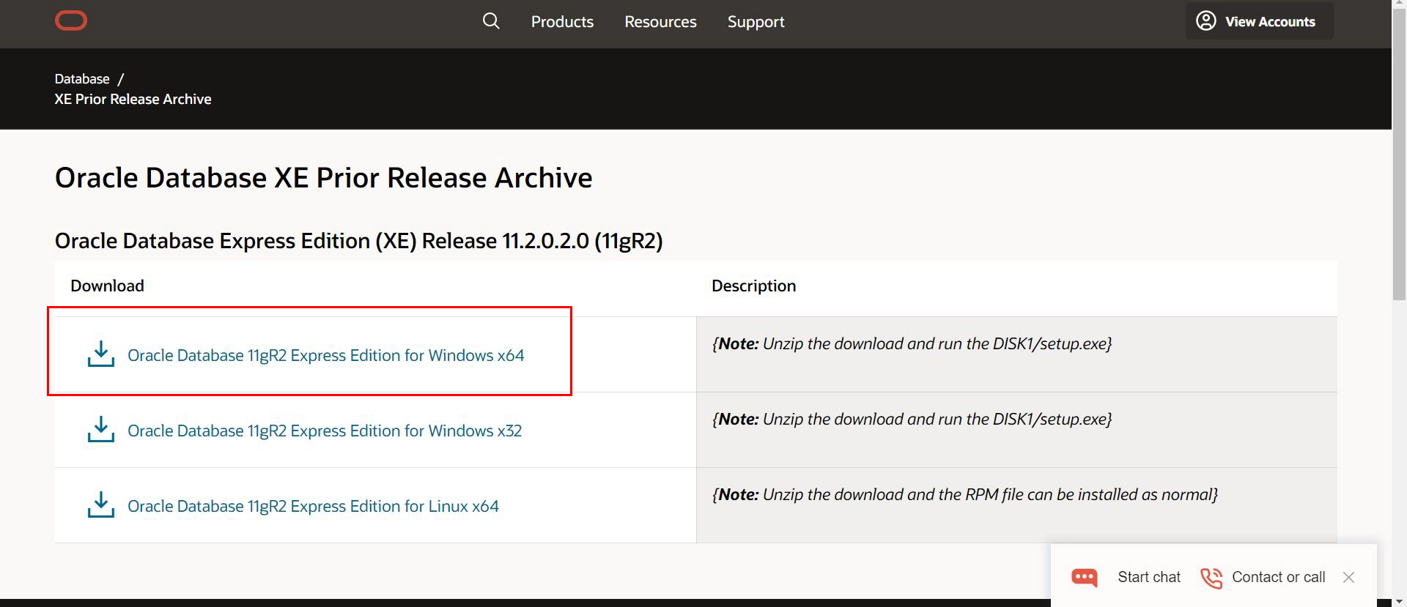Close the chat and contact popup

point(1348,577)
